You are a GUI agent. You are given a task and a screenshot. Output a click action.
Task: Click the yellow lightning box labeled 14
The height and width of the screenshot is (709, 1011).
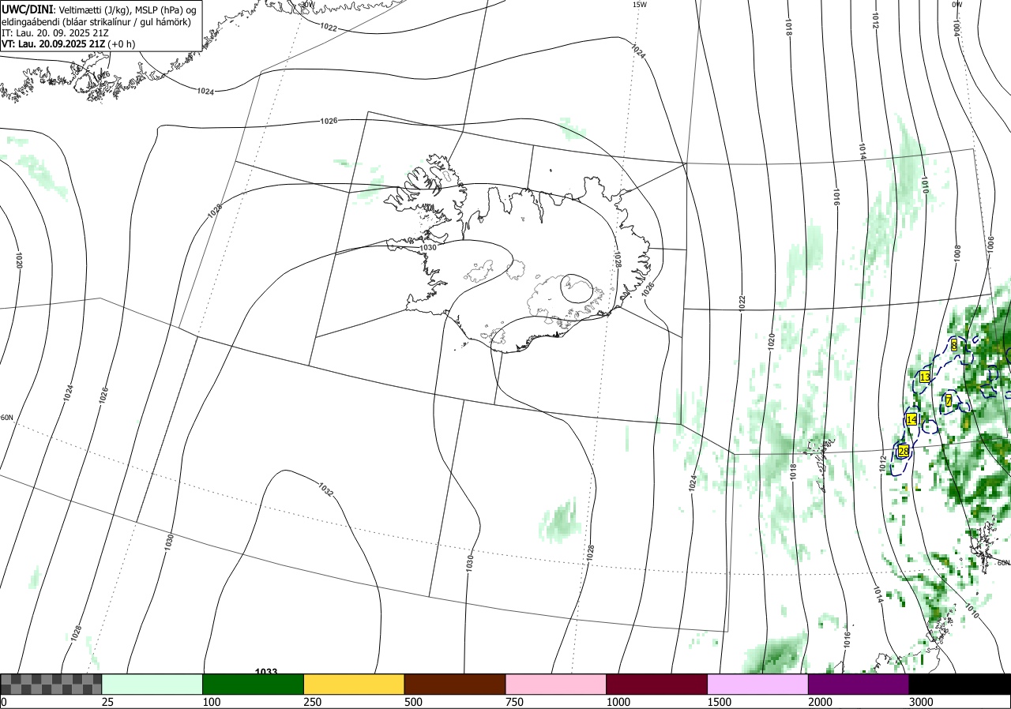[911, 419]
